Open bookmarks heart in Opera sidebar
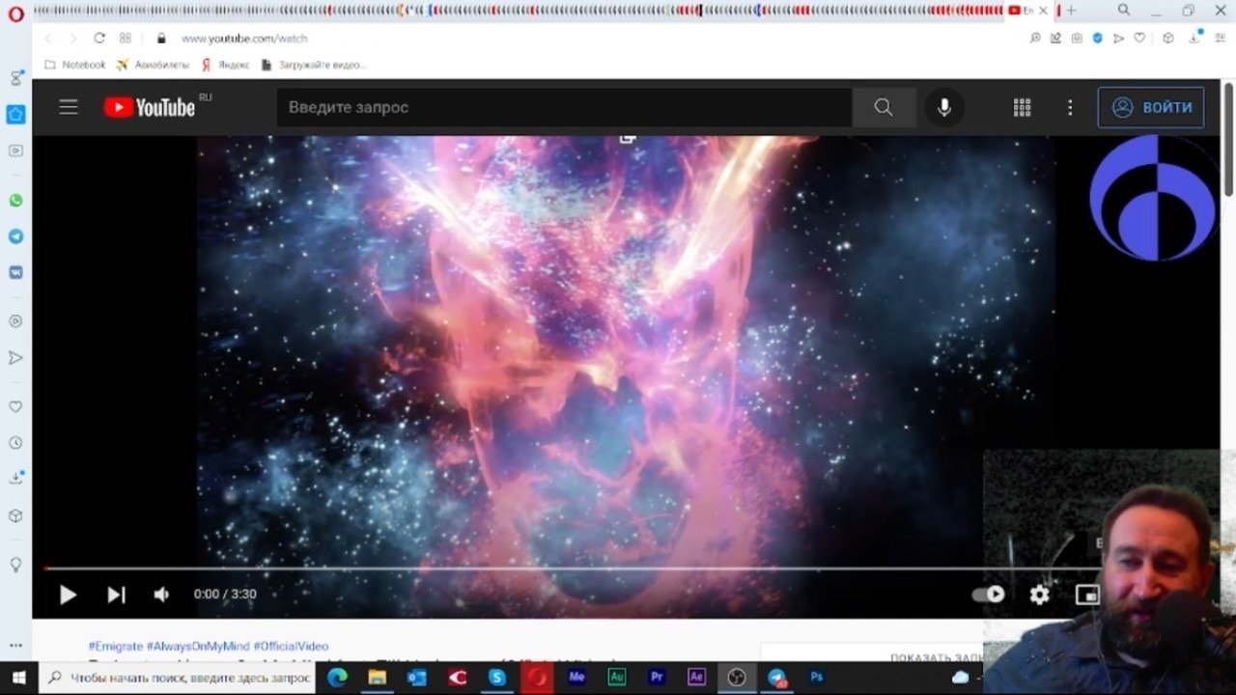 point(15,406)
